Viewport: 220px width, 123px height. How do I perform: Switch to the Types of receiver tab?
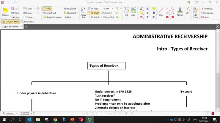click(10, 27)
